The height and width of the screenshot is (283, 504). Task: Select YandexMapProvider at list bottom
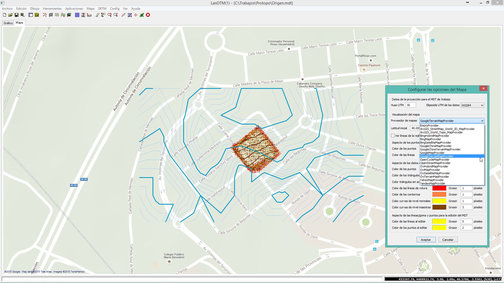(452, 183)
